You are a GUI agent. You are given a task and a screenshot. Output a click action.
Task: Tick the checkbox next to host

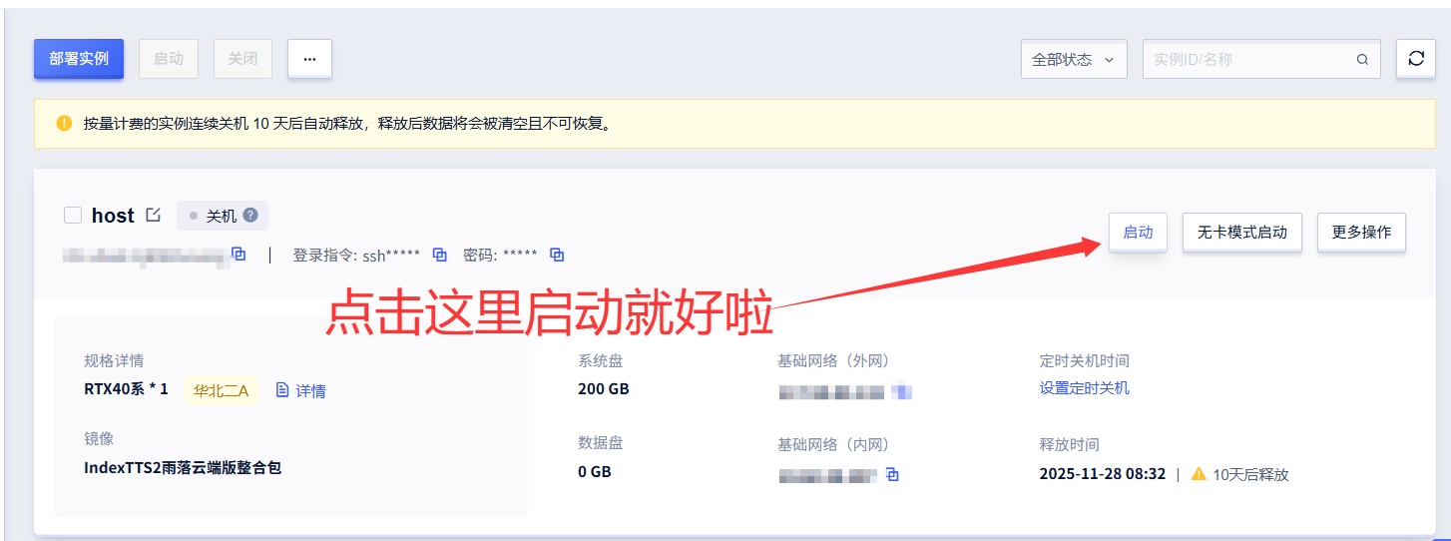72,216
